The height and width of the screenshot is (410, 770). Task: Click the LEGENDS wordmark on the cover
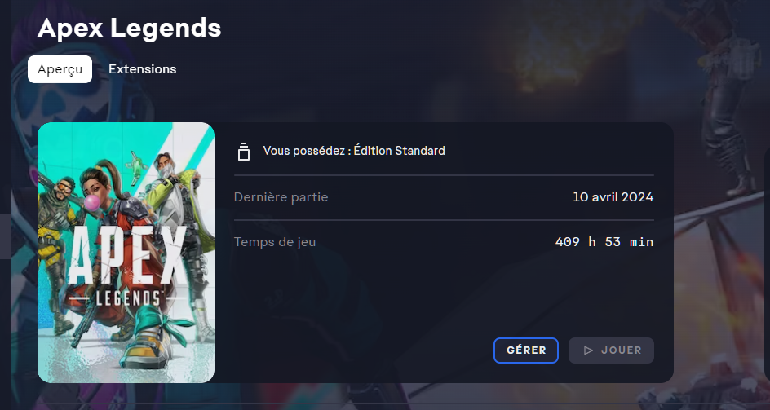click(129, 298)
